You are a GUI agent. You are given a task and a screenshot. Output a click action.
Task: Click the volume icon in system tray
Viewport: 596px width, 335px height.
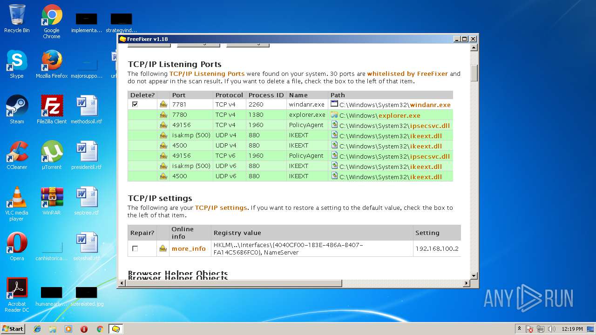click(x=552, y=329)
